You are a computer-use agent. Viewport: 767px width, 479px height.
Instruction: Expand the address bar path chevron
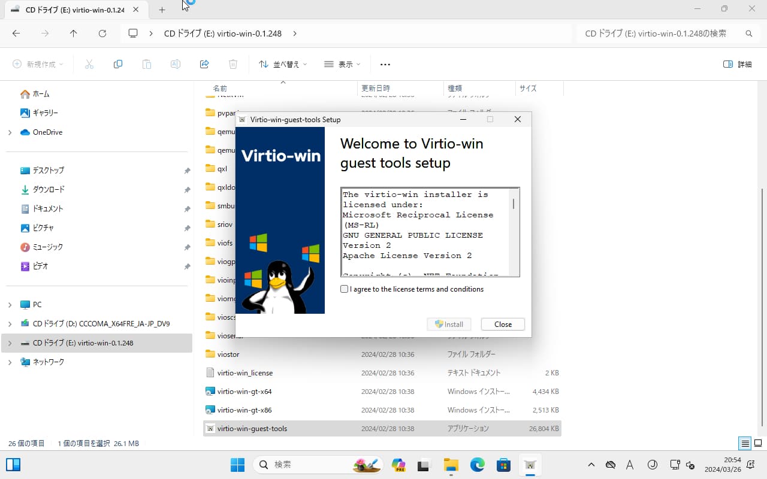click(295, 34)
